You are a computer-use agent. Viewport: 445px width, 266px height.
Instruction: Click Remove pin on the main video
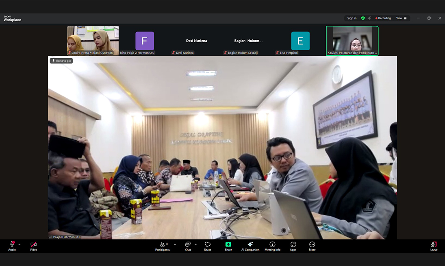click(x=61, y=61)
